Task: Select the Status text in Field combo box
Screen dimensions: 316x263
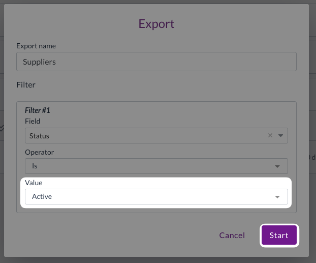Action: 40,136
